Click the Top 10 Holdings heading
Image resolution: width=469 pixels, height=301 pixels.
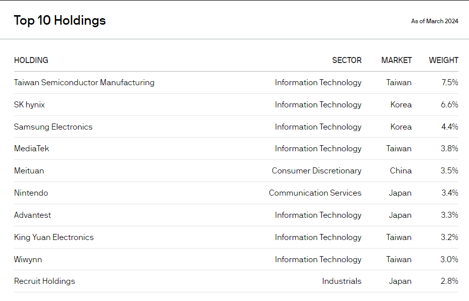pos(60,20)
